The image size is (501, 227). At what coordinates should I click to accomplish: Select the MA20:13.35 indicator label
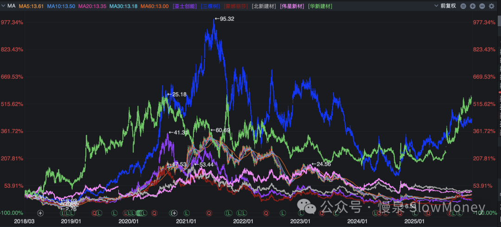(92, 6)
